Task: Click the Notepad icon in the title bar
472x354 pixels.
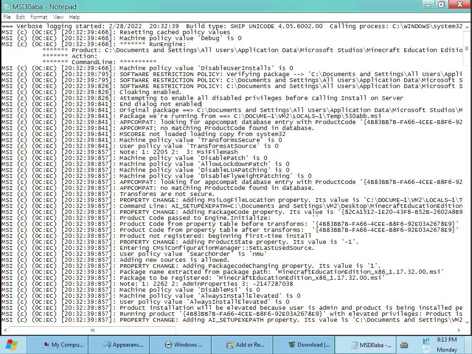Action: point(6,6)
